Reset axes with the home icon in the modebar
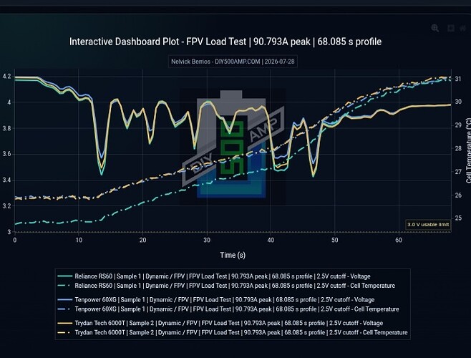Screen dimensions: 471x358 click(462, 28)
